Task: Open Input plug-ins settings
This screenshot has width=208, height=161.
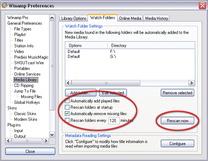Action: 18,131
